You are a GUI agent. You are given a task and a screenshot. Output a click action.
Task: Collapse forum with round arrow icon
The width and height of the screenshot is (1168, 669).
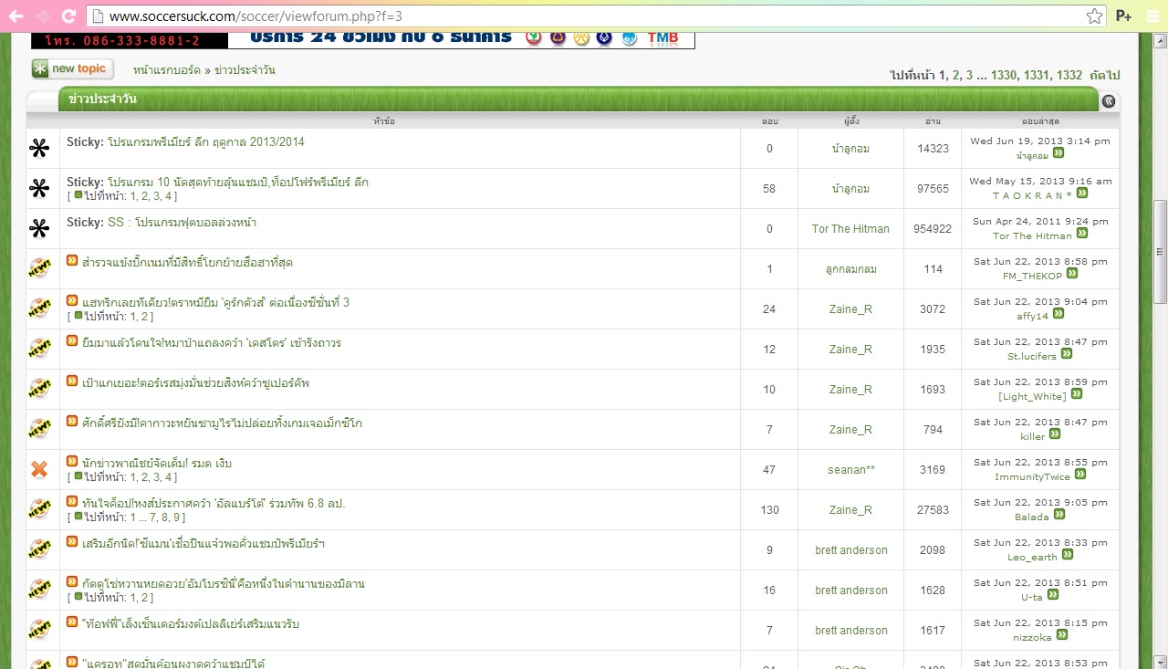(x=1109, y=101)
